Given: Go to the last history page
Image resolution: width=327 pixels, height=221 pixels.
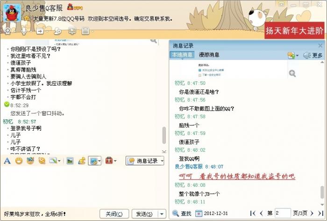Looking at the screenshot, I should [x=320, y=213].
